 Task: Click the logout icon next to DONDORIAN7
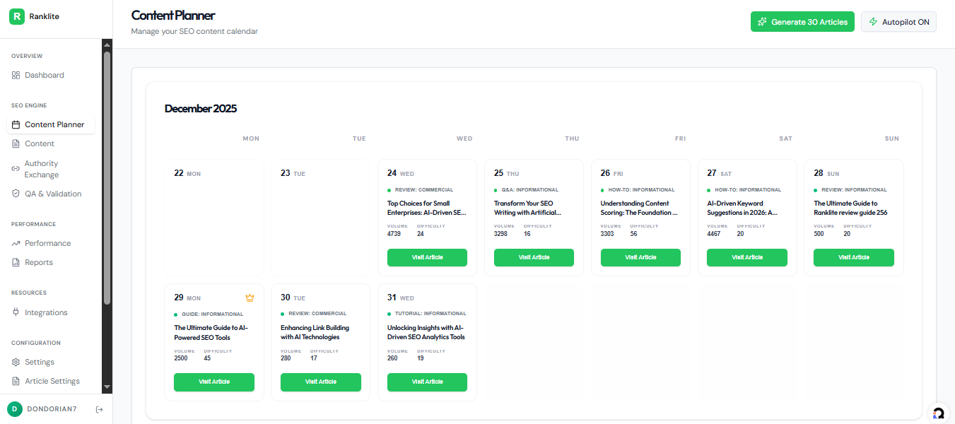tap(99, 408)
